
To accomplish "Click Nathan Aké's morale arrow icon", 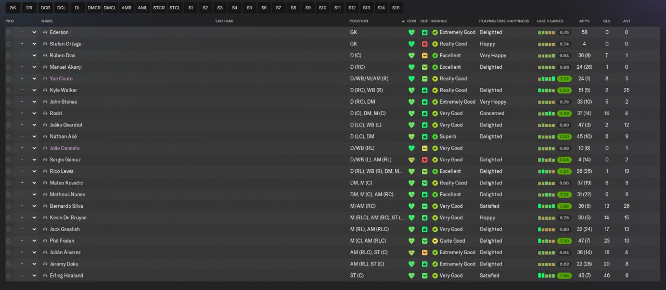I will [435, 136].
